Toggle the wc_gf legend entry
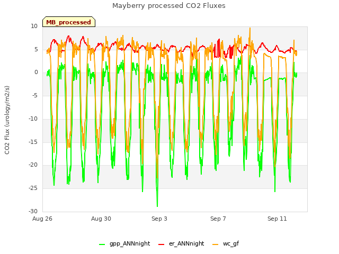 226,244
